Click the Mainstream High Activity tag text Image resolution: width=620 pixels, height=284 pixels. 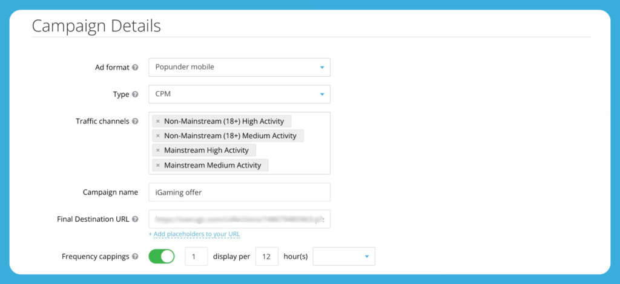pyautogui.click(x=206, y=150)
